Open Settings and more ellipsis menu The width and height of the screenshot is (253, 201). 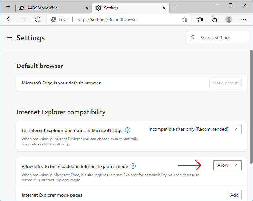(244, 19)
